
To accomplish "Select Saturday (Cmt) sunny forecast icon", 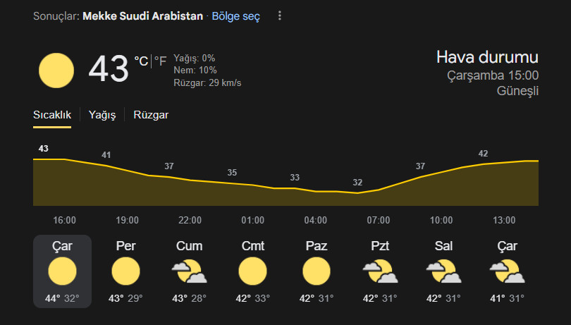I will coord(253,271).
